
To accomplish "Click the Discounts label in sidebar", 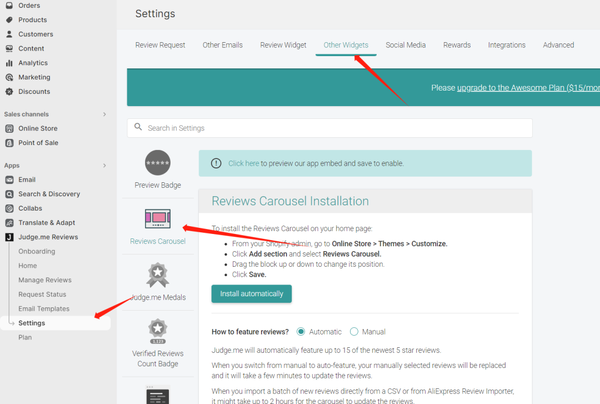I will tap(34, 92).
